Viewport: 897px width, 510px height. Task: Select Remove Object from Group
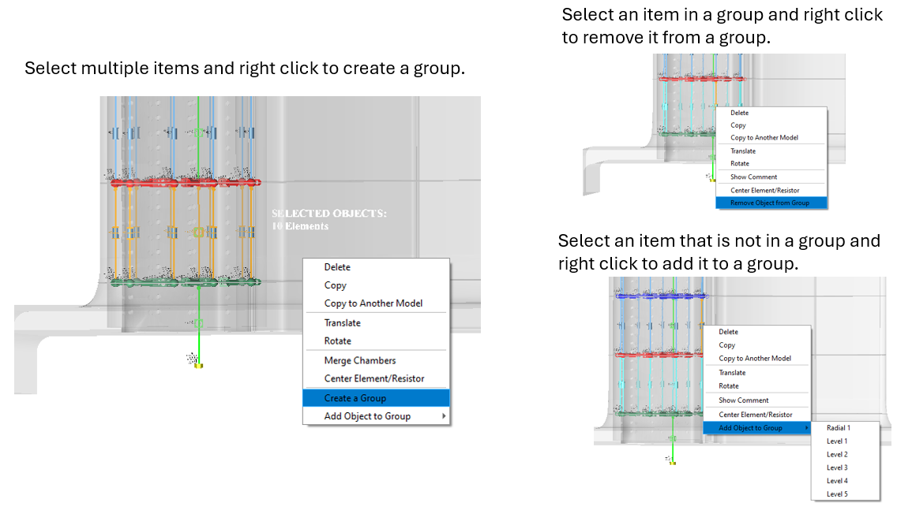(x=770, y=203)
